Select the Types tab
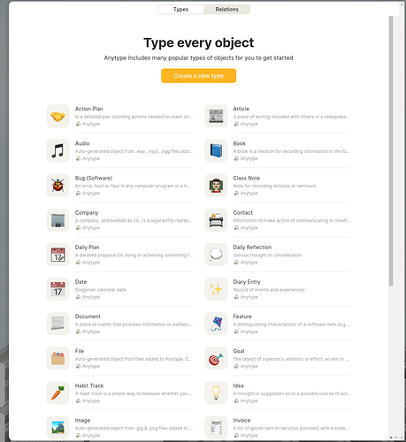This screenshot has height=442, width=406. 180,10
